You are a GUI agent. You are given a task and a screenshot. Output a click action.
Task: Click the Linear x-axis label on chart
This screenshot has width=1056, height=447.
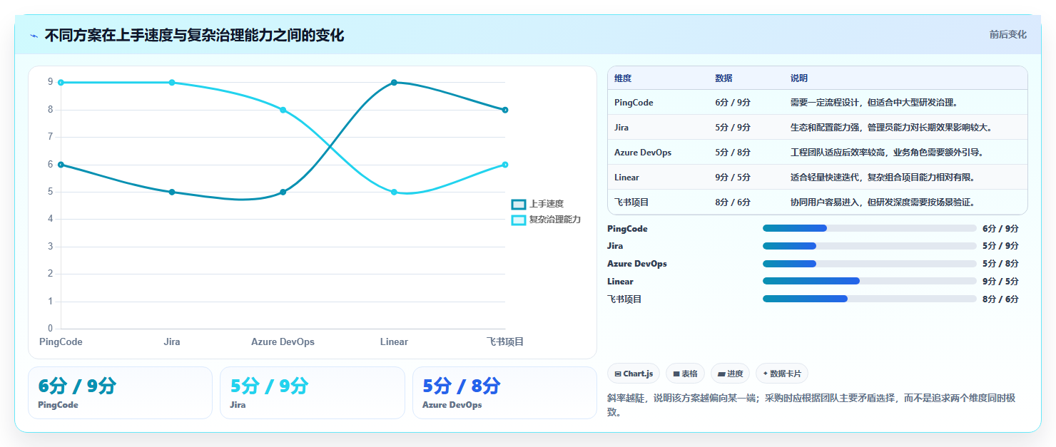coord(394,342)
